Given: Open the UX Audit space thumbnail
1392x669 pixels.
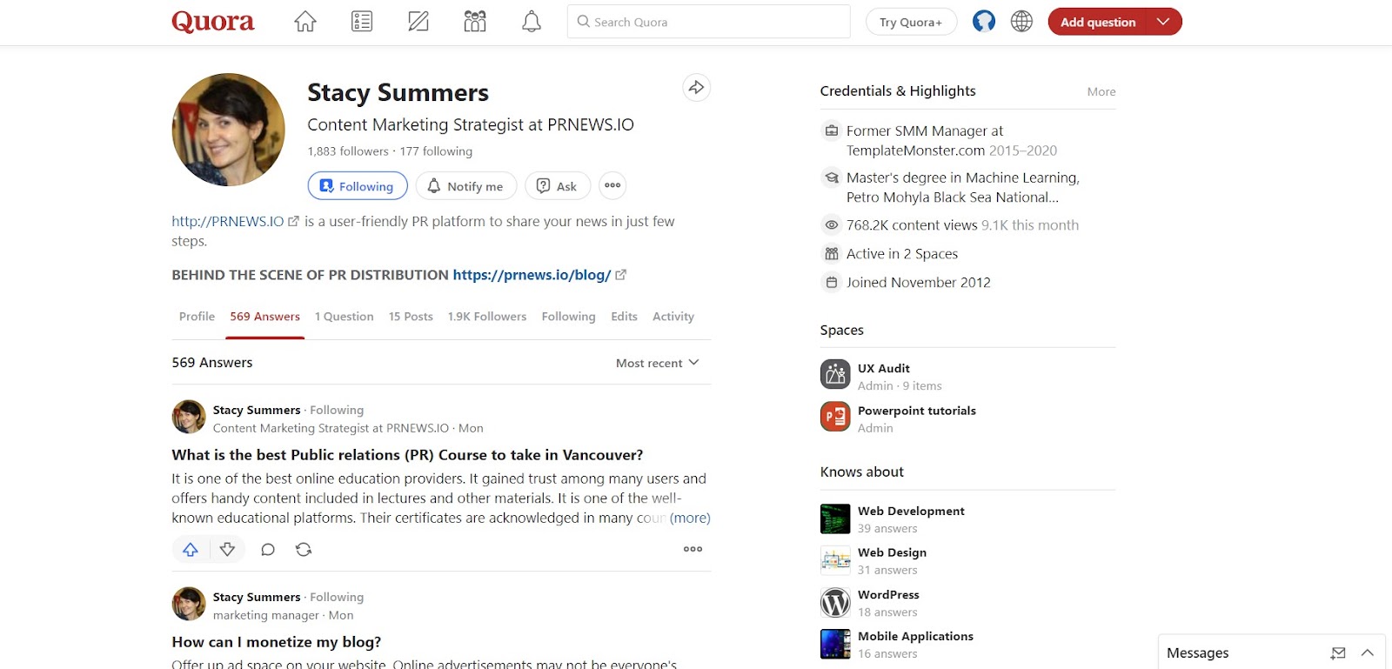Looking at the screenshot, I should pos(835,375).
